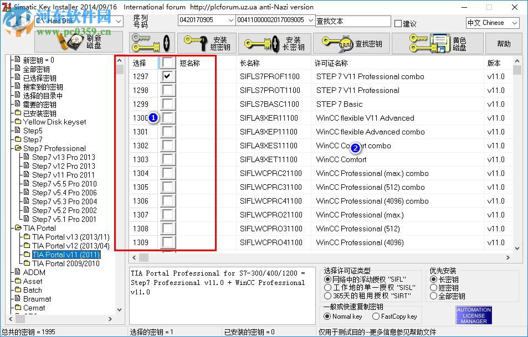The width and height of the screenshot is (528, 337).
Task: Click the refresh disk hard drive button
Action: pos(79,42)
